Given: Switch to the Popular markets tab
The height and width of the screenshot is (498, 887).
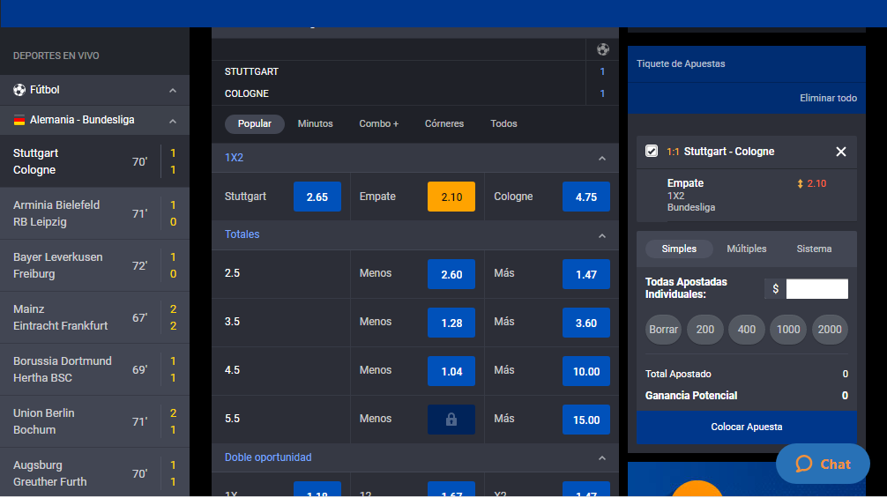Looking at the screenshot, I should point(255,123).
